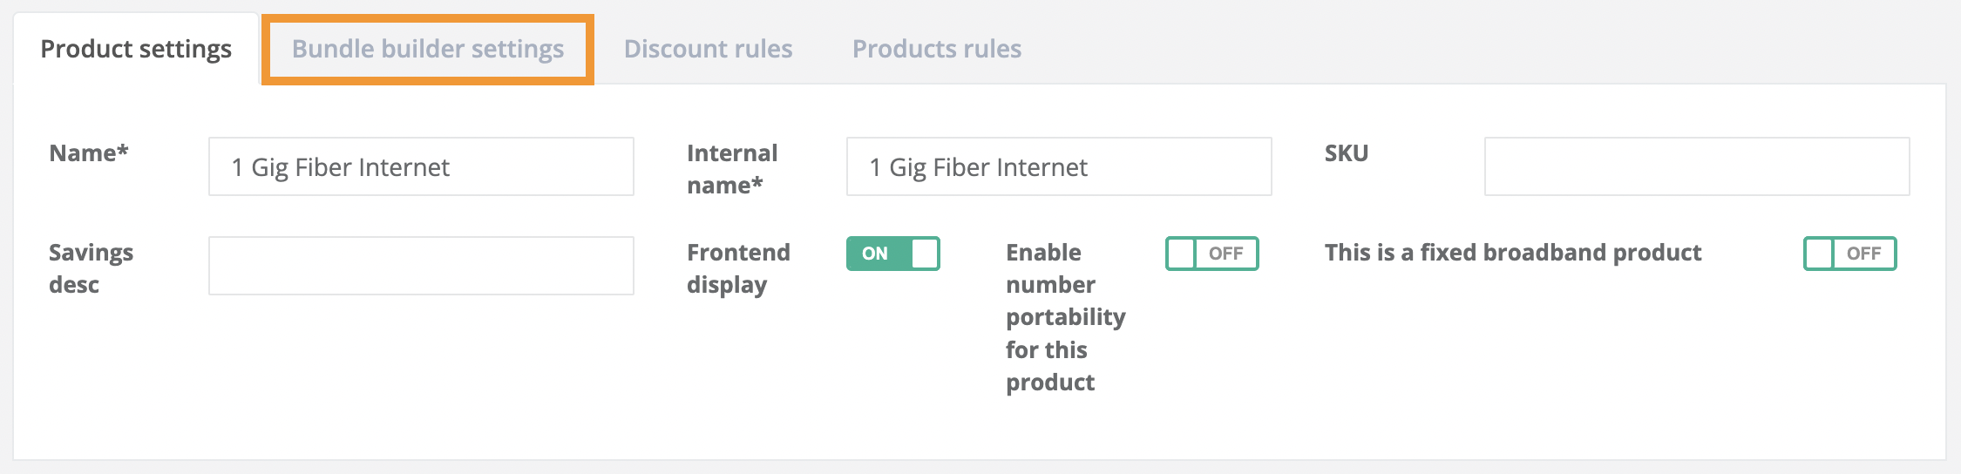
Task: Select the Product settings tab
Action: point(136,49)
